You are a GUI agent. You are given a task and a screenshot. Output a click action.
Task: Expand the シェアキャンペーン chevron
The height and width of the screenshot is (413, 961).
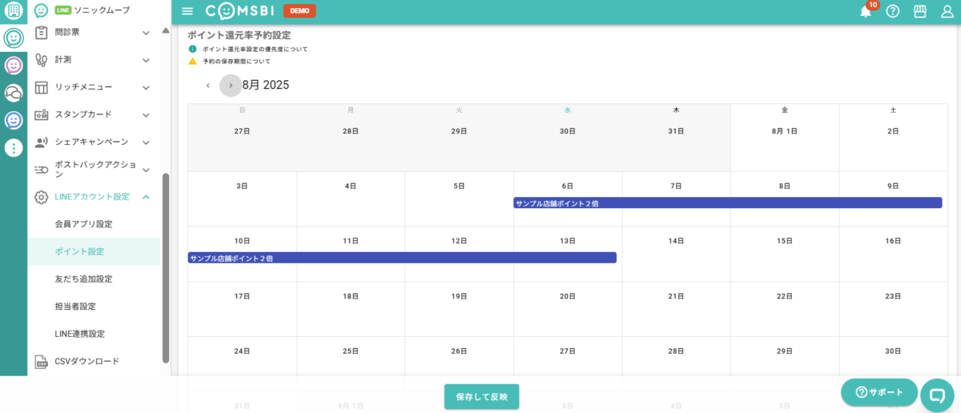[x=146, y=142]
